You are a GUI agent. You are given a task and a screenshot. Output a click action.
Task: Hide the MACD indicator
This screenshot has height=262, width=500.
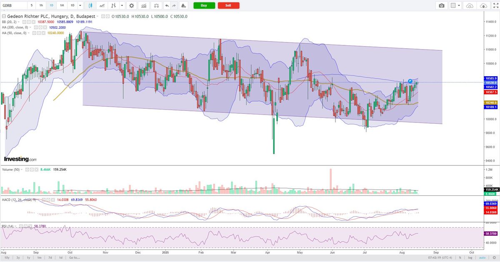(43, 200)
